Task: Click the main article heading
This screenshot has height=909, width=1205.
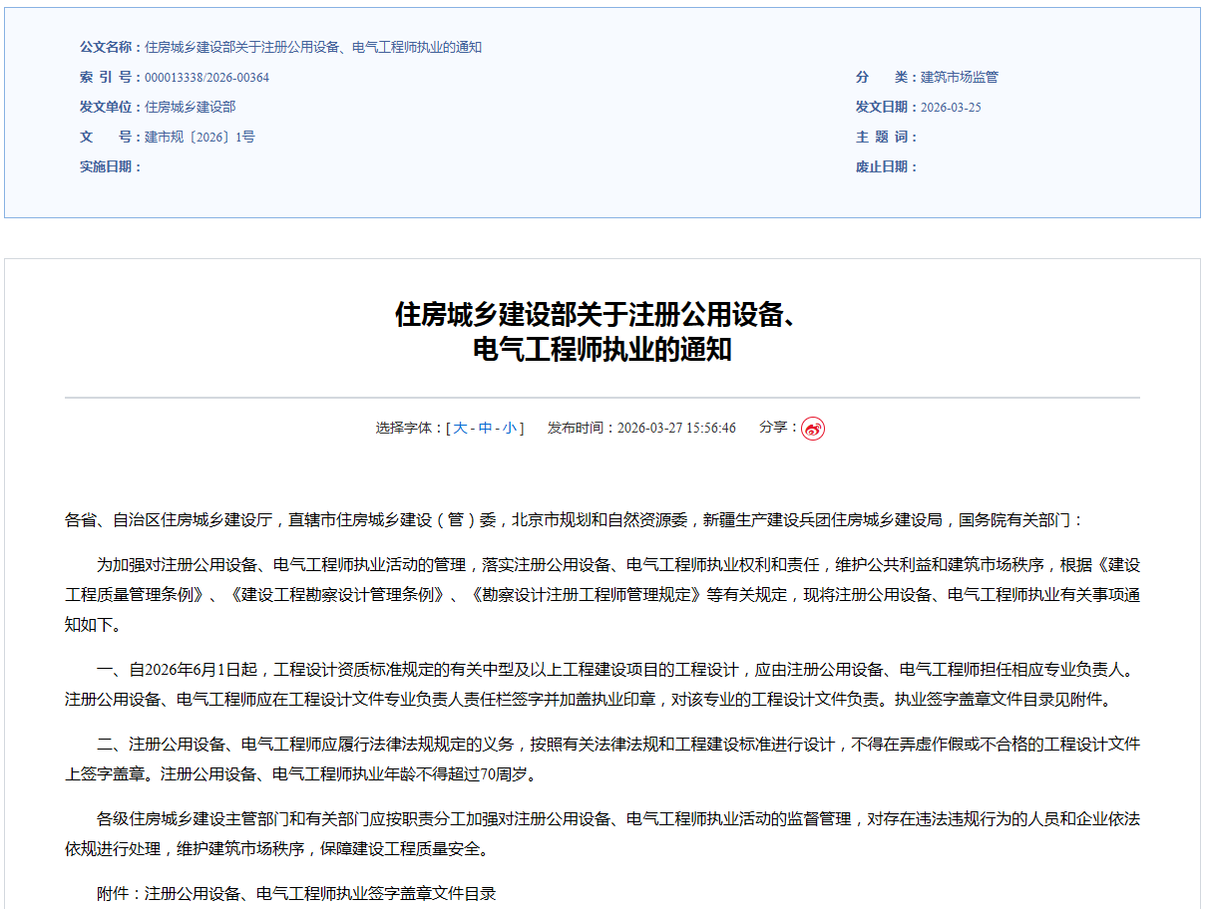Action: point(602,332)
